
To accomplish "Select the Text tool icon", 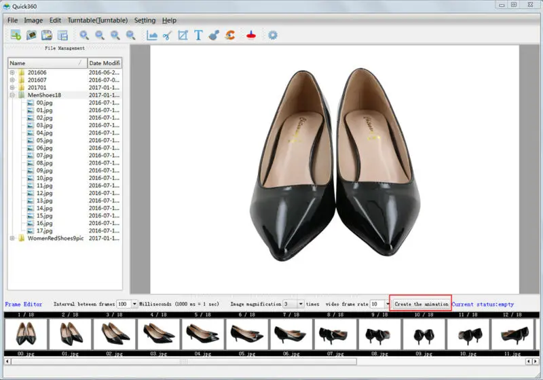I will 198,35.
